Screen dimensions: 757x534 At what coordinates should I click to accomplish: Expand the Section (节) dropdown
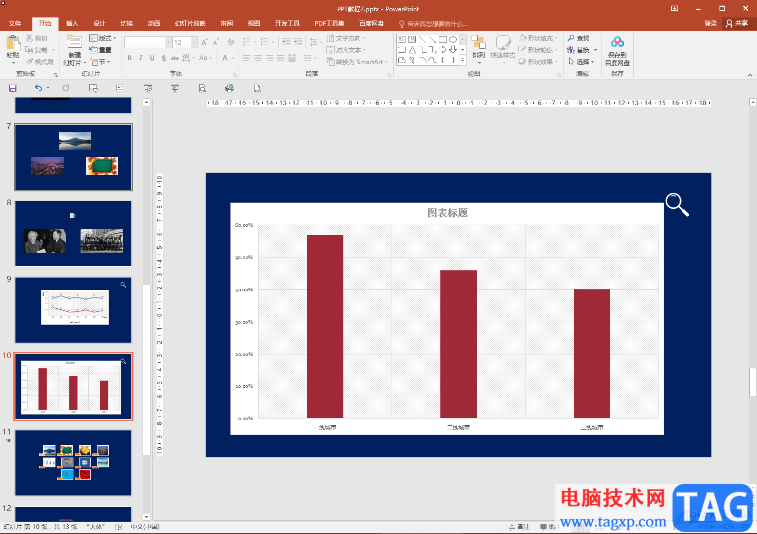coord(100,62)
